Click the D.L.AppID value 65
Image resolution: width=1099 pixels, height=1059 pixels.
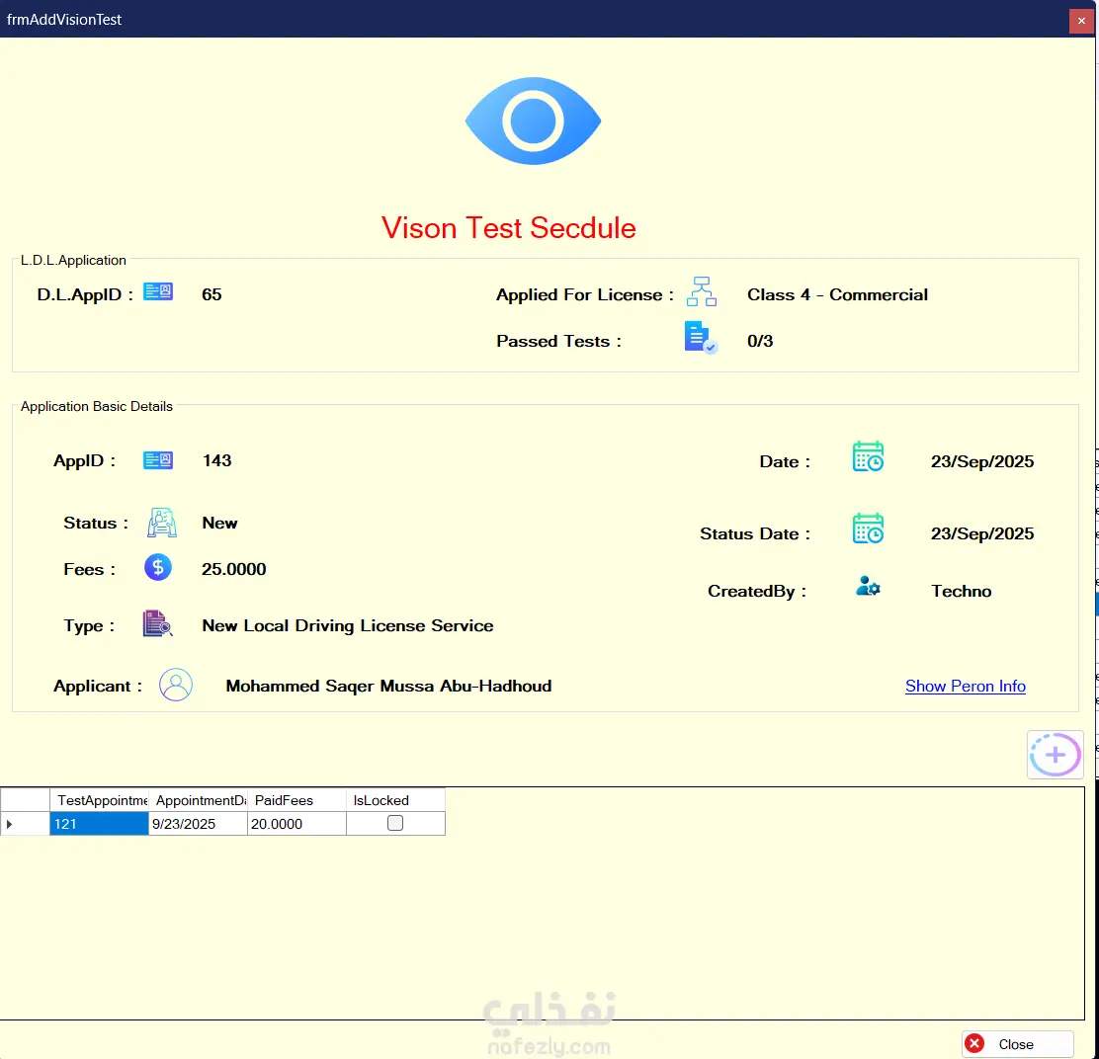click(x=211, y=294)
